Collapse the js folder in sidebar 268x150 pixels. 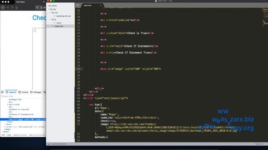pos(51,20)
